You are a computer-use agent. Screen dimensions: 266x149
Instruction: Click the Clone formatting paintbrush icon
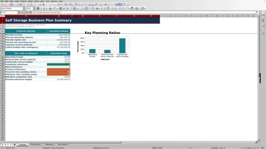[x=40, y=4]
